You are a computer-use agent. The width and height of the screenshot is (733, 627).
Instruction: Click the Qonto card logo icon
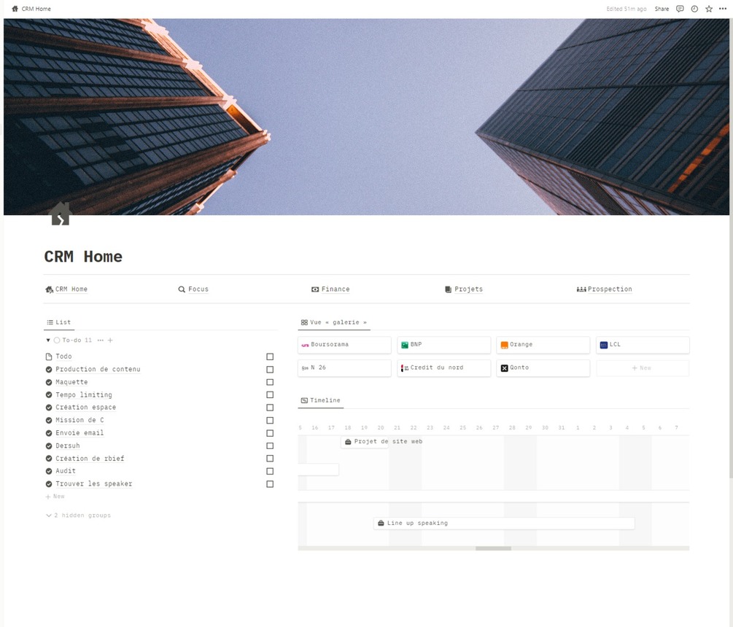[x=504, y=367]
